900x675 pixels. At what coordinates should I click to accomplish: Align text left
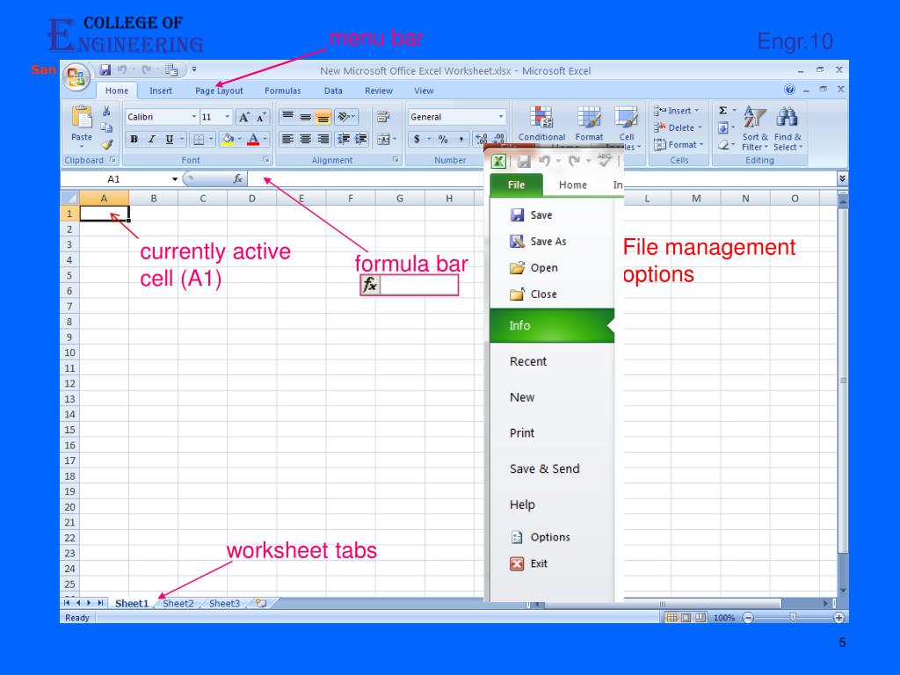click(288, 139)
